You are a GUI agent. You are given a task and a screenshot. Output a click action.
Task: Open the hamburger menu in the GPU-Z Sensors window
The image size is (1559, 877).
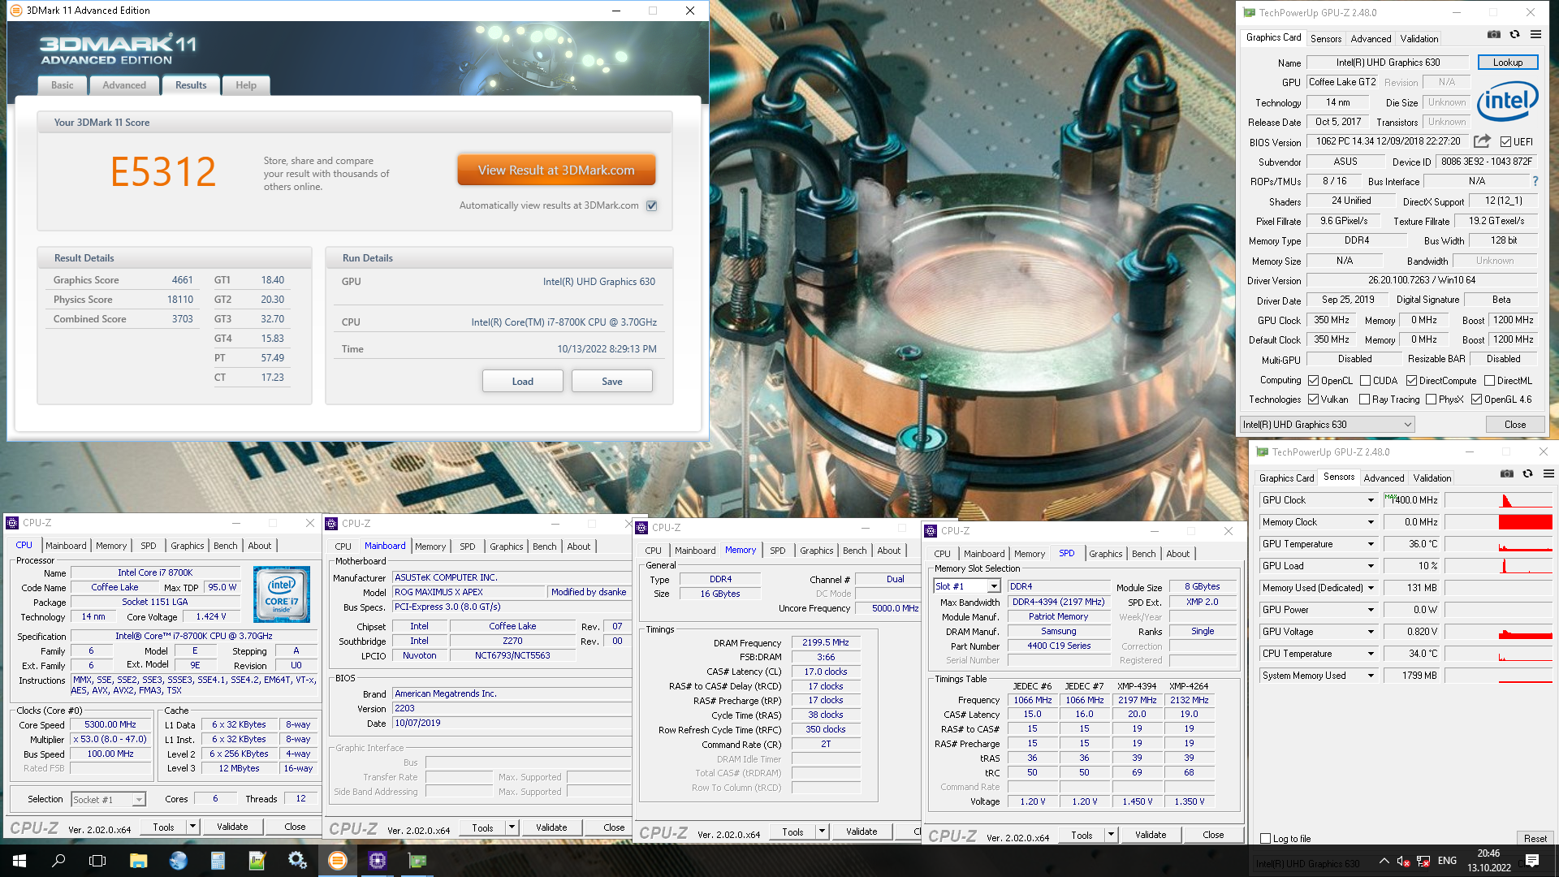[1548, 474]
